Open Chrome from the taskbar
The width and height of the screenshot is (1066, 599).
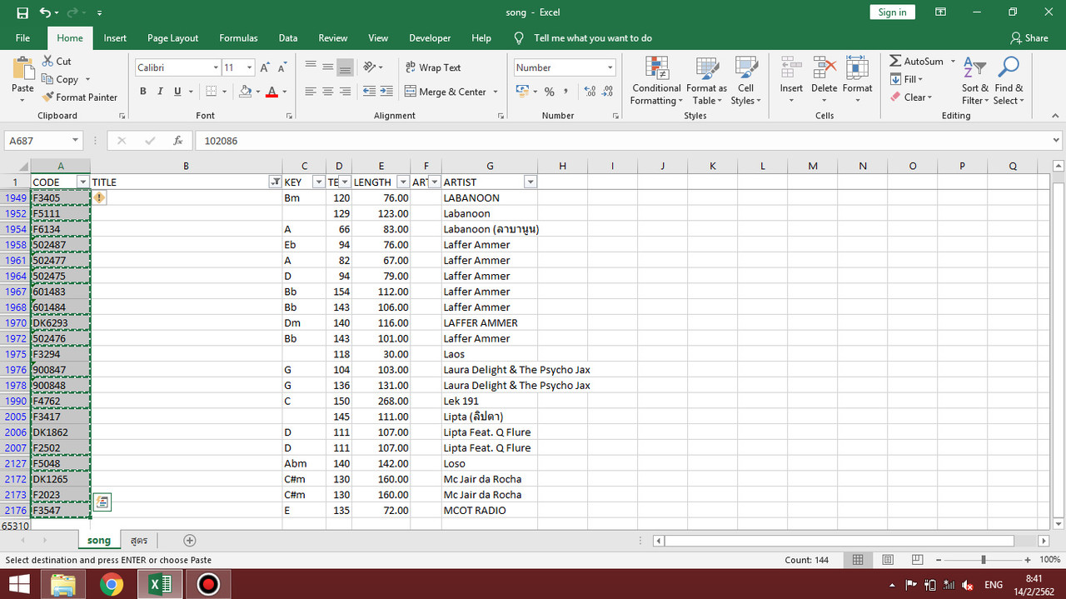tap(111, 584)
